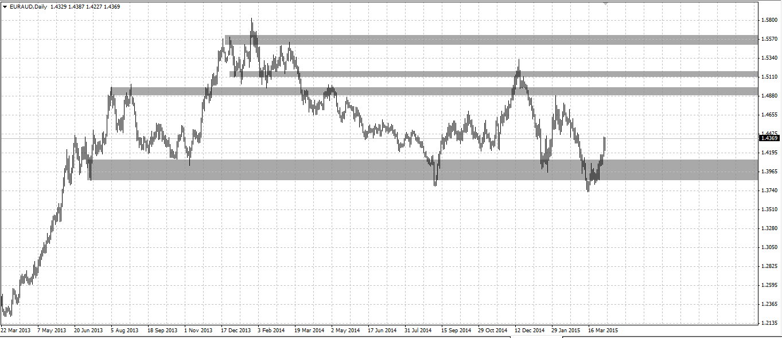Click the 20 Jun 2013 date label
The width and height of the screenshot is (782, 338).
pos(89,331)
